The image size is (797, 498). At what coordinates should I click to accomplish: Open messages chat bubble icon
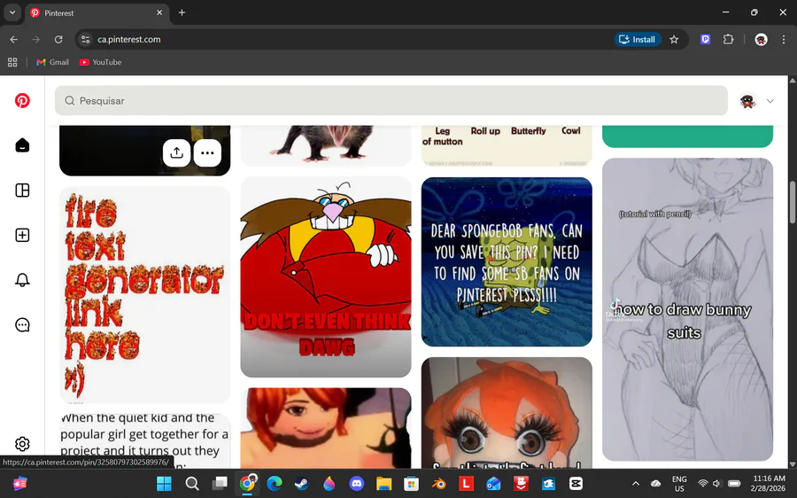coord(22,325)
